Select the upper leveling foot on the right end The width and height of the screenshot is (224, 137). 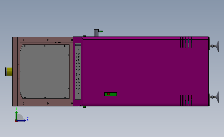214,46
